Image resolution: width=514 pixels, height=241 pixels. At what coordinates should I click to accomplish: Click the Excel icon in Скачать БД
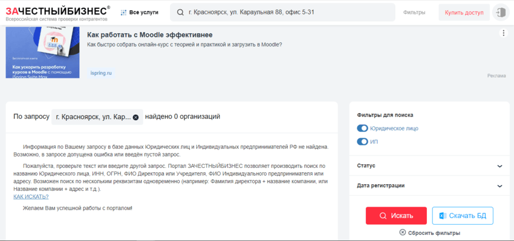[443, 216]
